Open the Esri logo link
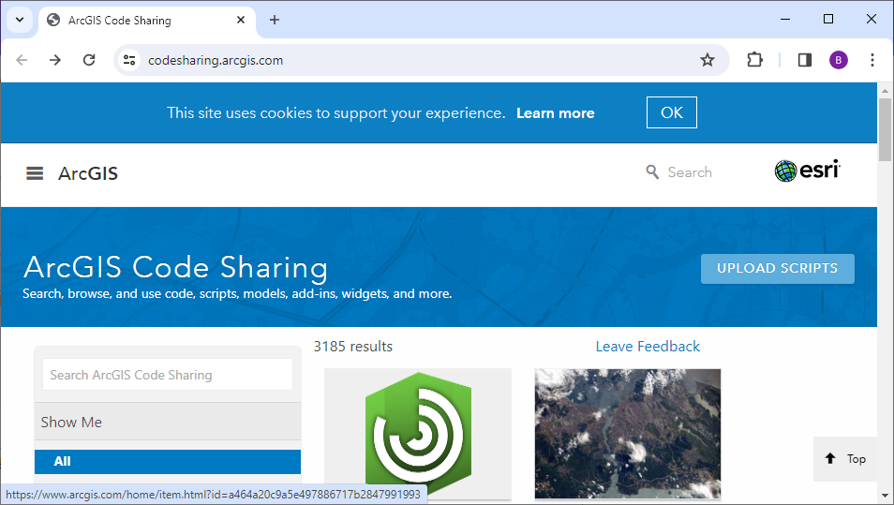894x505 pixels. (x=808, y=171)
